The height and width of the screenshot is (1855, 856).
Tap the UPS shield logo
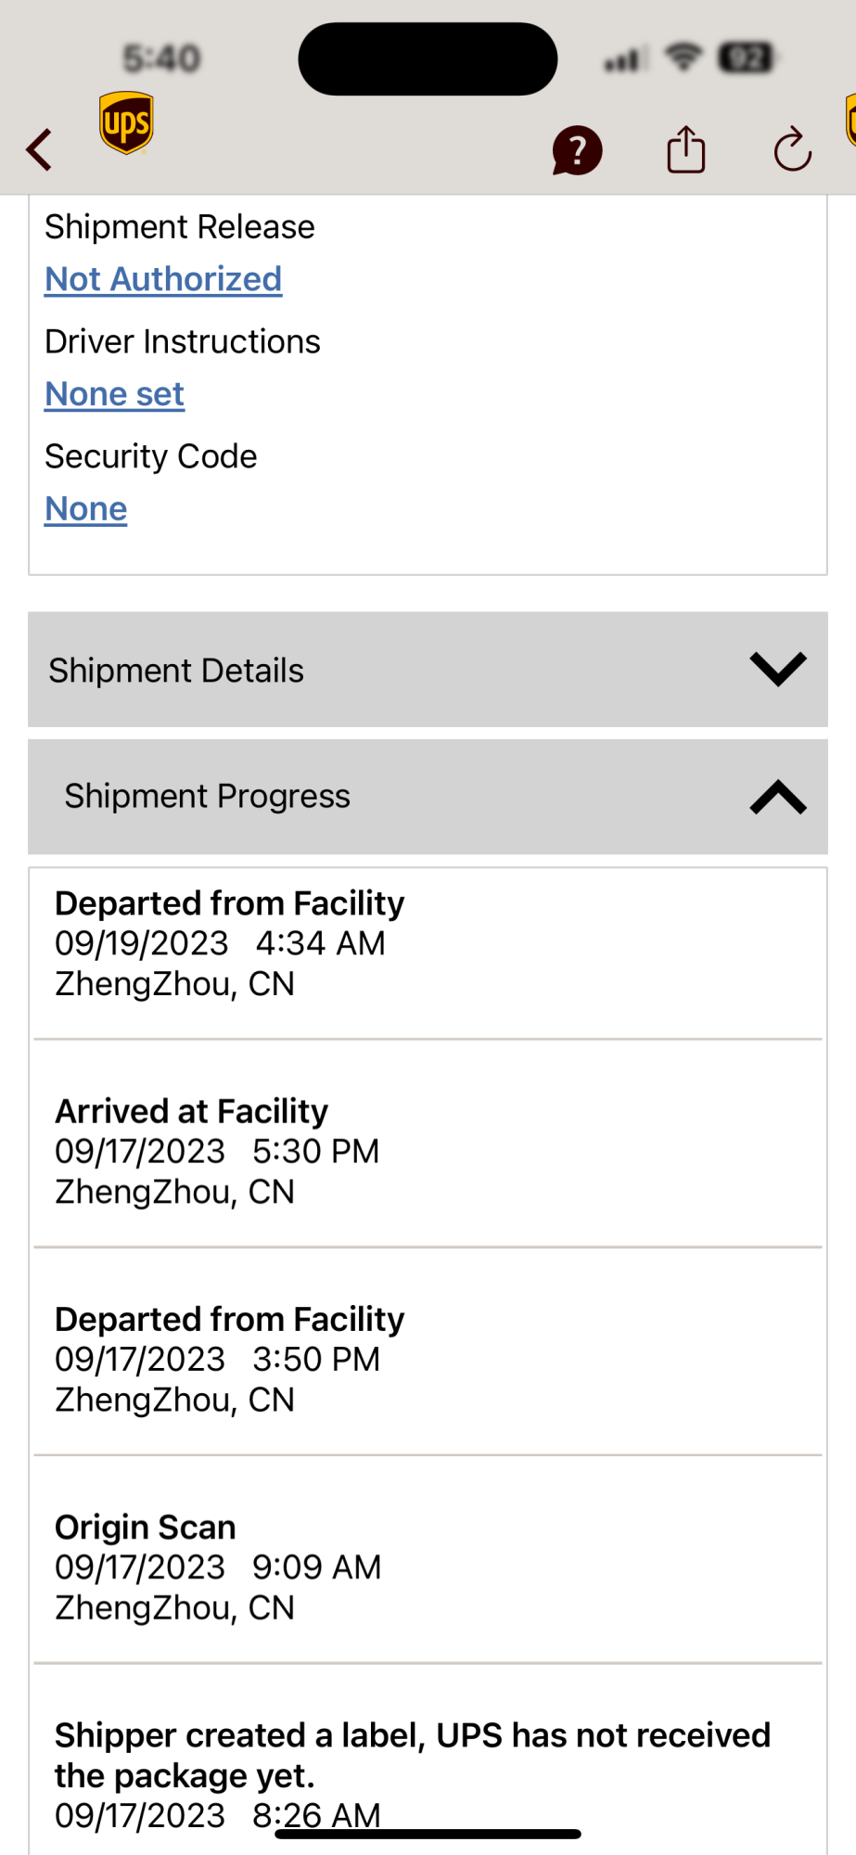[x=126, y=122]
